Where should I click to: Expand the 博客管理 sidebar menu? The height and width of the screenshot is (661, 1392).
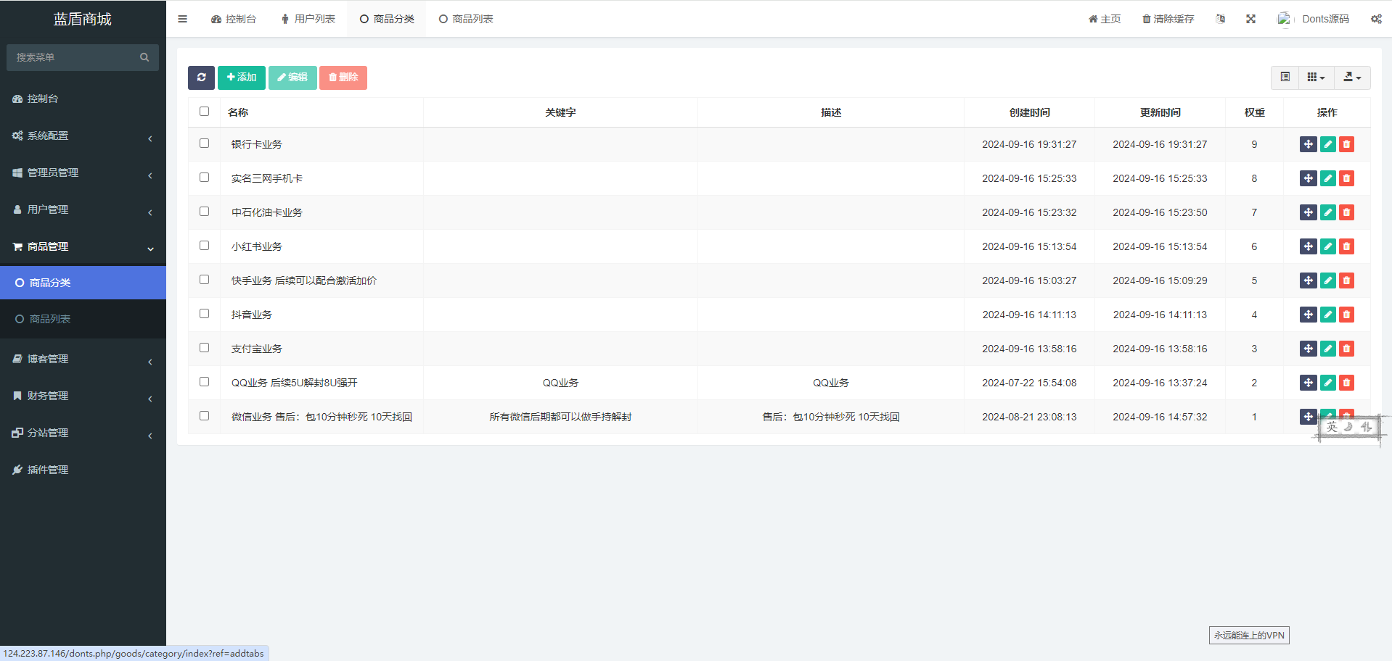tap(83, 359)
